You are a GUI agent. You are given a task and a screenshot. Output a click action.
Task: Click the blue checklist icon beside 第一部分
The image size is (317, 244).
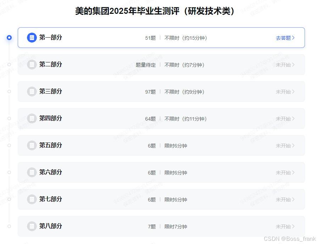(32, 38)
